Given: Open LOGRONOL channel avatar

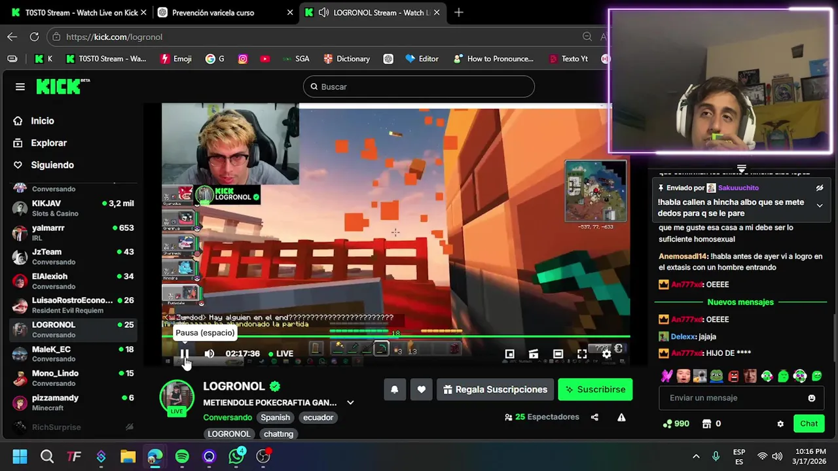Looking at the screenshot, I should click(177, 397).
